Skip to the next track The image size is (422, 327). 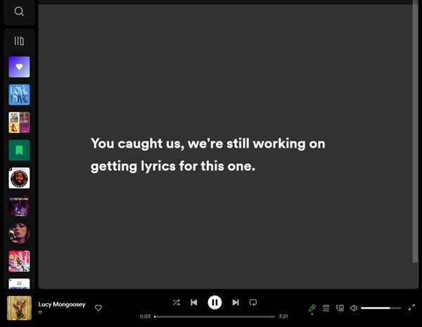236,302
